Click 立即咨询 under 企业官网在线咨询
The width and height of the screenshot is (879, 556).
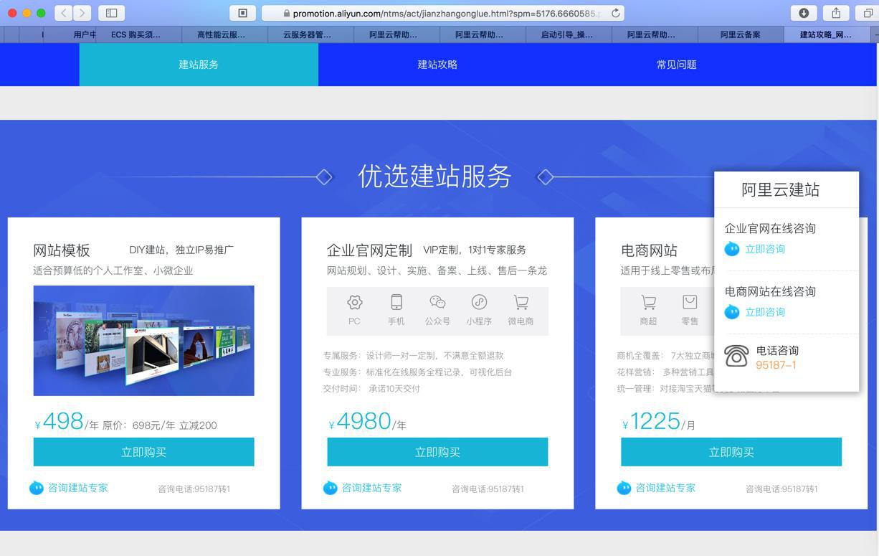765,249
